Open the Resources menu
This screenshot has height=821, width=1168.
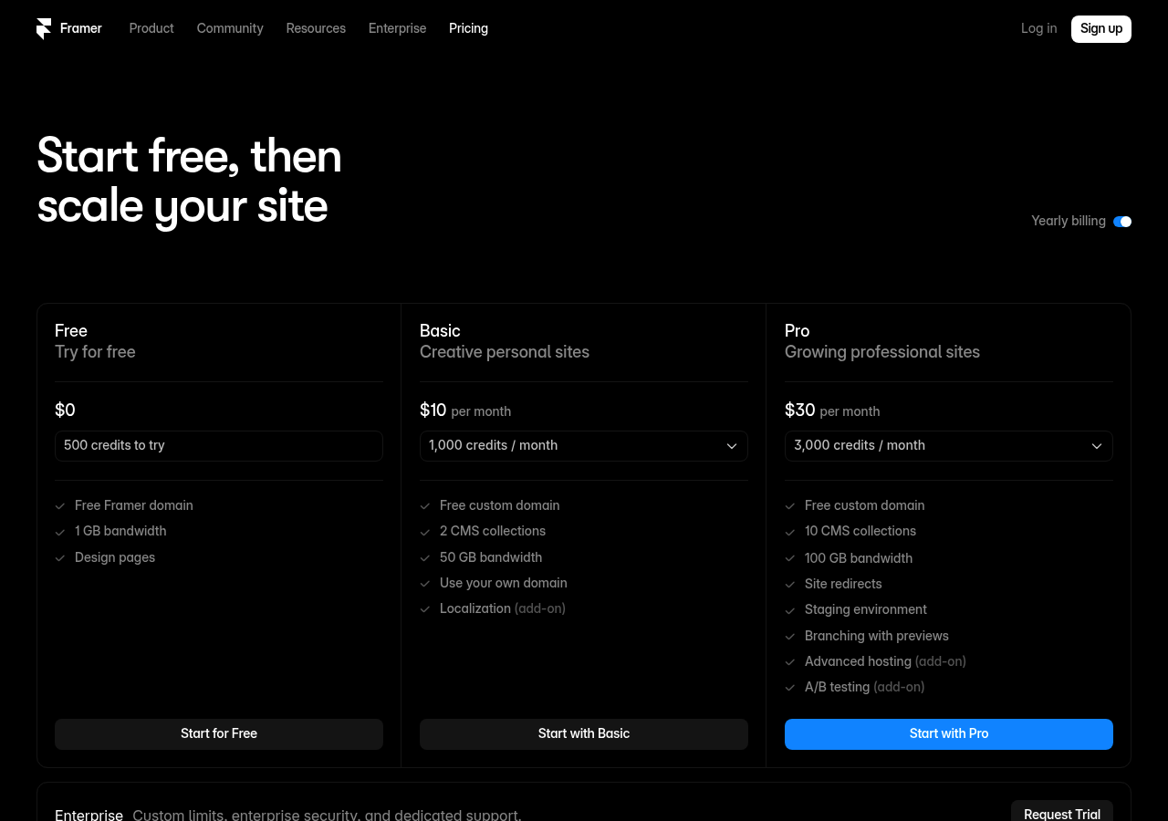tap(316, 28)
